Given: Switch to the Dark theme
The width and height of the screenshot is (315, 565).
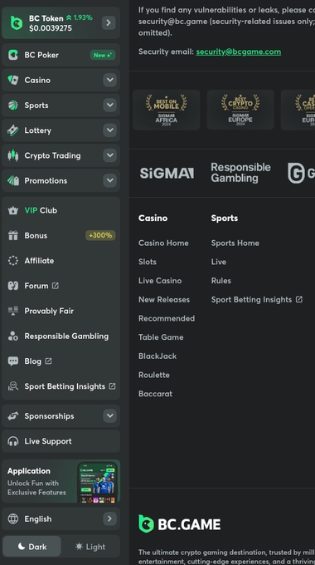Looking at the screenshot, I should 32,547.
